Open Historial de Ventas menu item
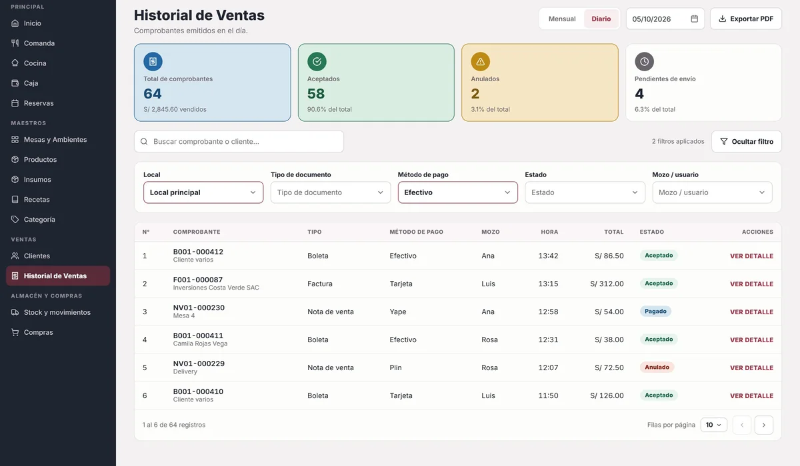The height and width of the screenshot is (466, 800). [x=58, y=276]
